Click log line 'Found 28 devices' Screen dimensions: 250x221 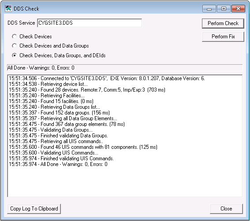pos(87,90)
